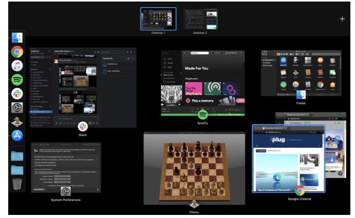Open Slack from the Dock
The height and width of the screenshot is (218, 355).
click(17, 94)
